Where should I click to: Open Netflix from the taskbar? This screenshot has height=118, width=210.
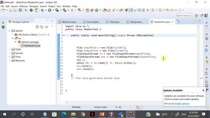pos(92,114)
